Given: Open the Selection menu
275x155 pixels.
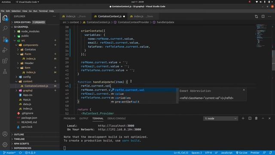Looking at the screenshot, I should pos(16,11).
